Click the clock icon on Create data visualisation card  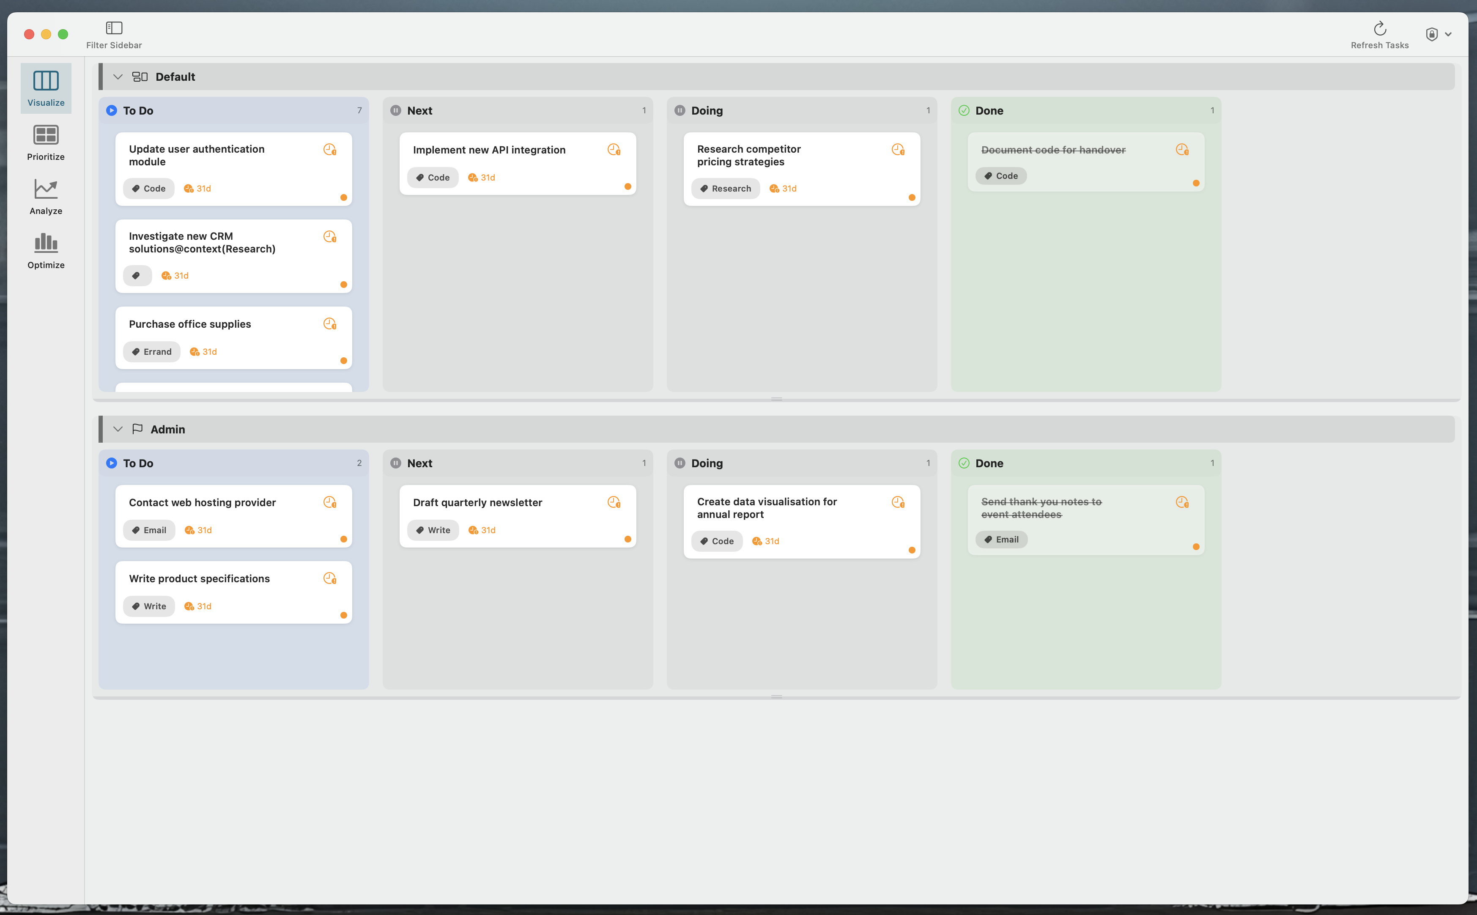tap(898, 502)
